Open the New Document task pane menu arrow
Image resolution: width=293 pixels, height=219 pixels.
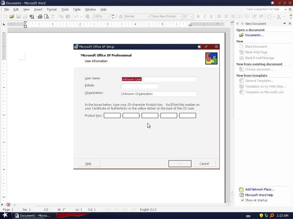[x=284, y=23]
